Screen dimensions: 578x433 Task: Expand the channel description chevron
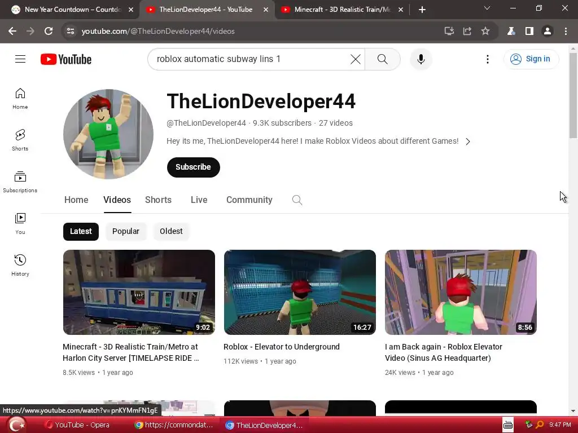pos(468,142)
